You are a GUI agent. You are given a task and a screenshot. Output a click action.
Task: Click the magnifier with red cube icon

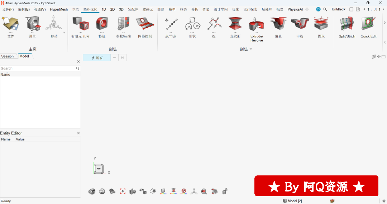pos(204,191)
